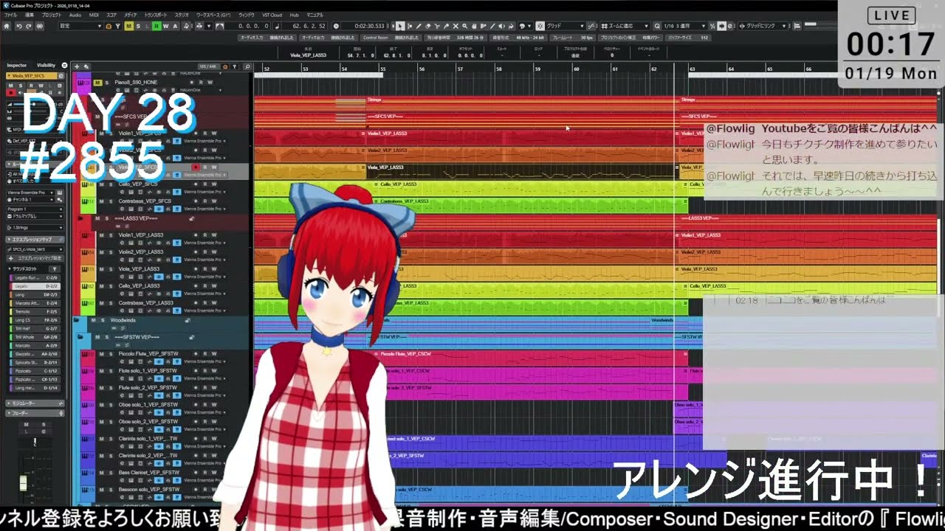This screenshot has height=531, width=945.
Task: Select the Mute X tool
Action: point(456,26)
